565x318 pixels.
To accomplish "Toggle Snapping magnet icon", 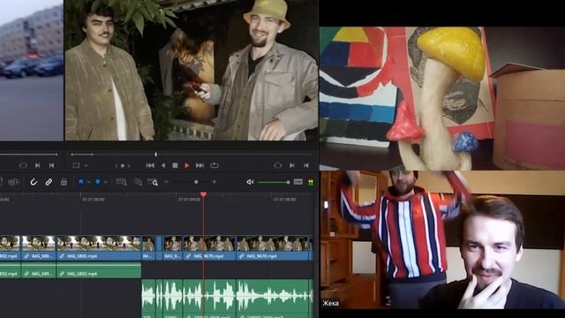I will 34,182.
